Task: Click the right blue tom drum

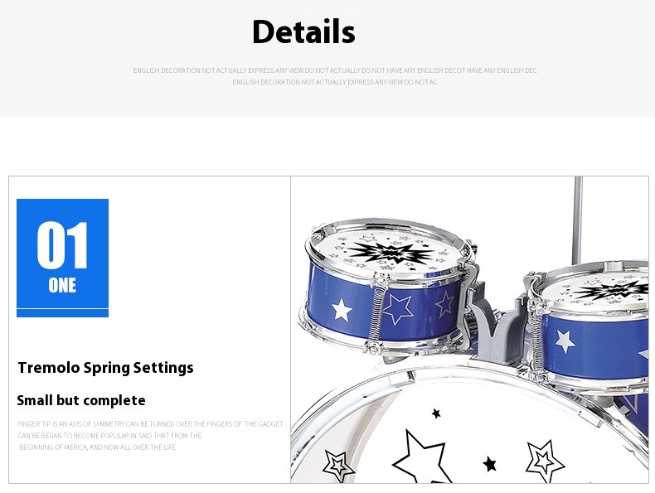Action: coord(589,326)
